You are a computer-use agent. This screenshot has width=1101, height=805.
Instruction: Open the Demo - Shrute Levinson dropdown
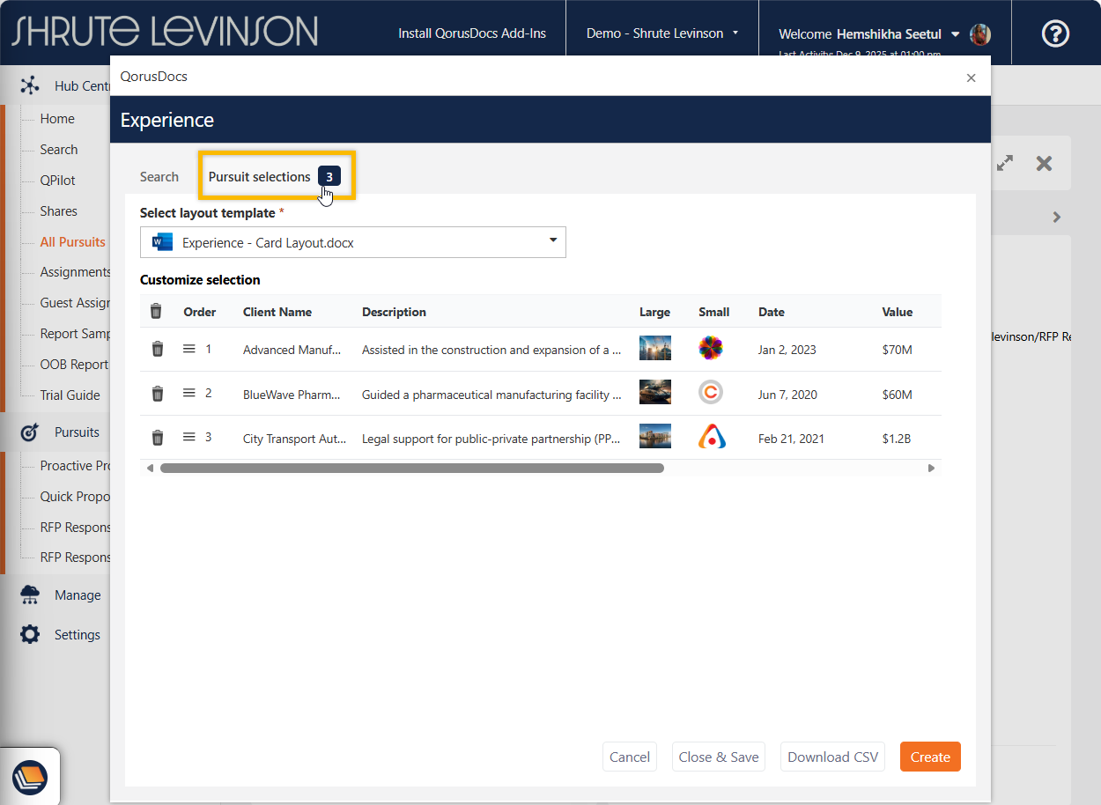[x=662, y=33]
